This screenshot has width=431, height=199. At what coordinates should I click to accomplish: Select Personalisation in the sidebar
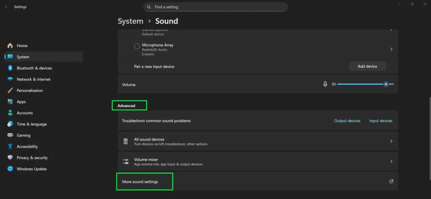(44, 90)
